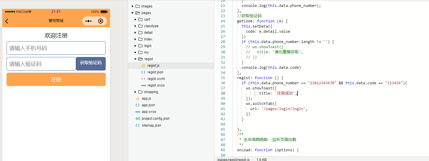Open the project.config.json file
The width and height of the screenshot is (429, 161).
(155, 119)
